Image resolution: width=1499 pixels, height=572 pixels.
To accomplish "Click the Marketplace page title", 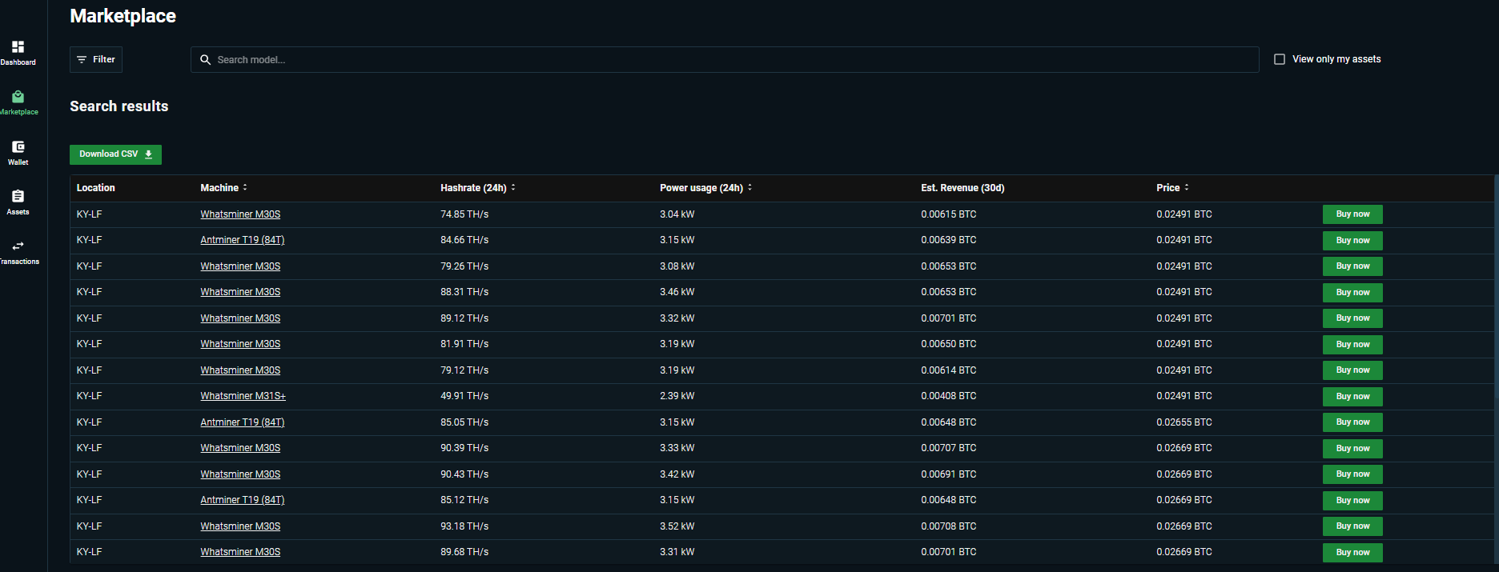I will (123, 16).
